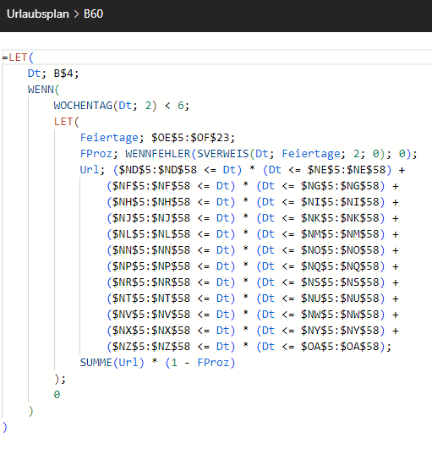Screen dimensions: 432x449
Task: Click the WENNFEHLER function name
Action: coord(158,154)
